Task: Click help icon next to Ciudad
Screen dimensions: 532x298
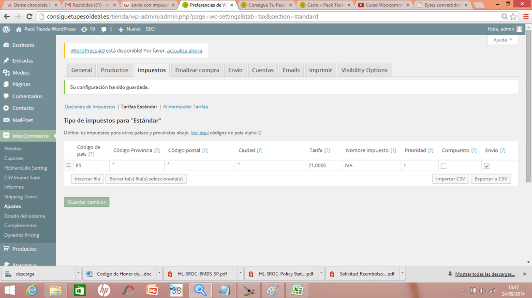Action: point(260,150)
